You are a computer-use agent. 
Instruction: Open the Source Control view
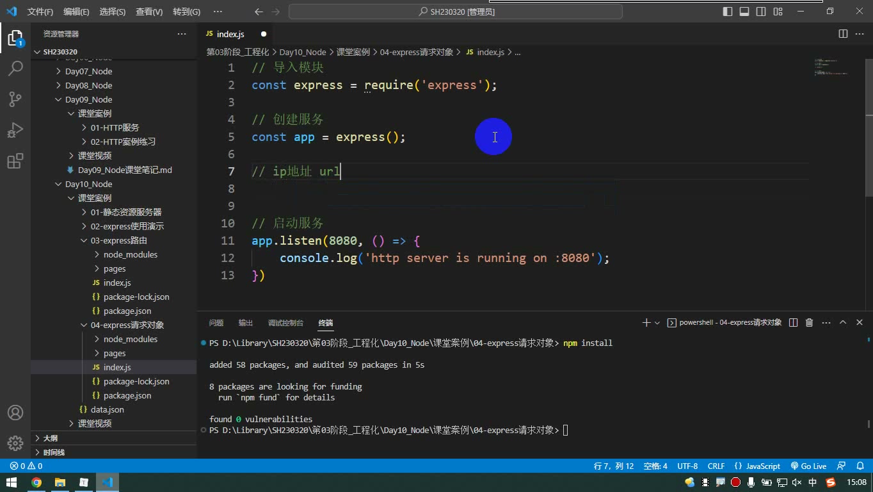(x=15, y=99)
